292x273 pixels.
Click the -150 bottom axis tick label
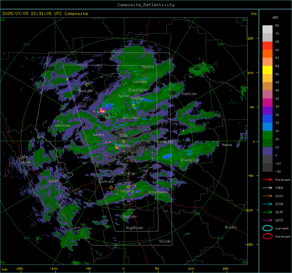19,268
